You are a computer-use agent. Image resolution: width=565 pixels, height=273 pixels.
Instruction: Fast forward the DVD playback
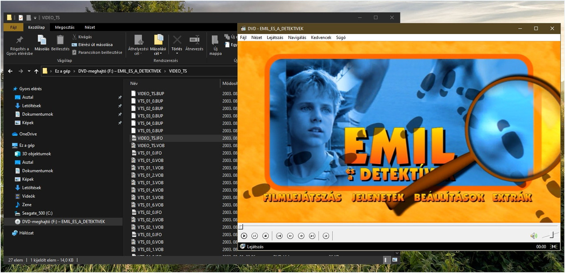pos(301,236)
